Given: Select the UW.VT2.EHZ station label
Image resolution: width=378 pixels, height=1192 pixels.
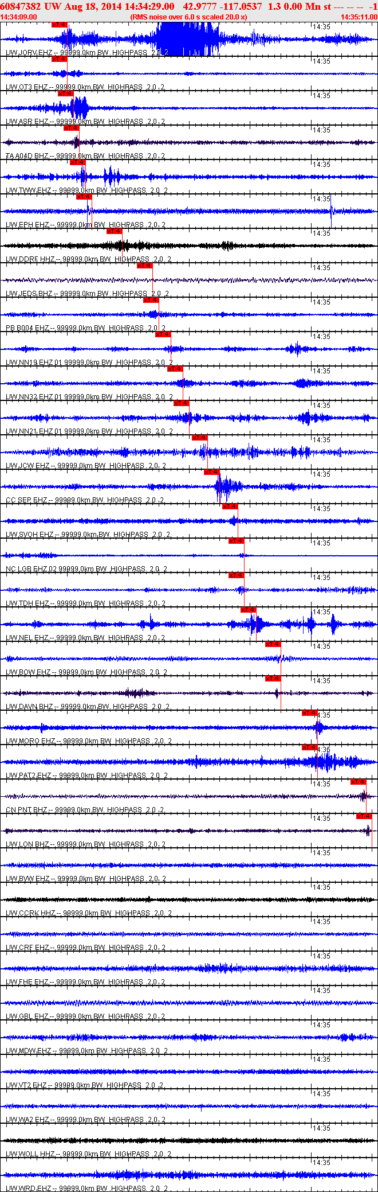Looking at the screenshot, I should coord(85,1085).
